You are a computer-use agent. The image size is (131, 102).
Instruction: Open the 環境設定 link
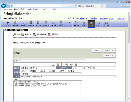pyautogui.click(x=84, y=19)
